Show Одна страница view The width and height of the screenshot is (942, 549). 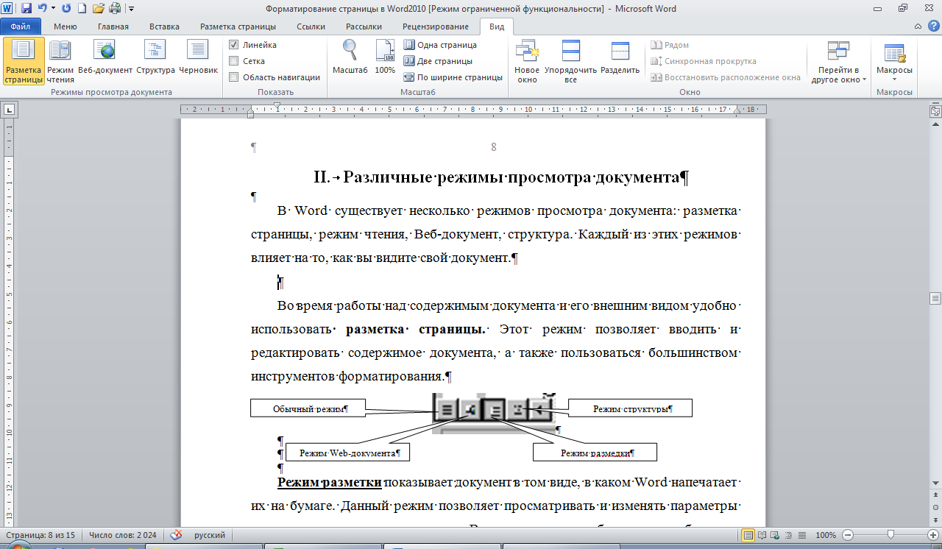(x=440, y=45)
